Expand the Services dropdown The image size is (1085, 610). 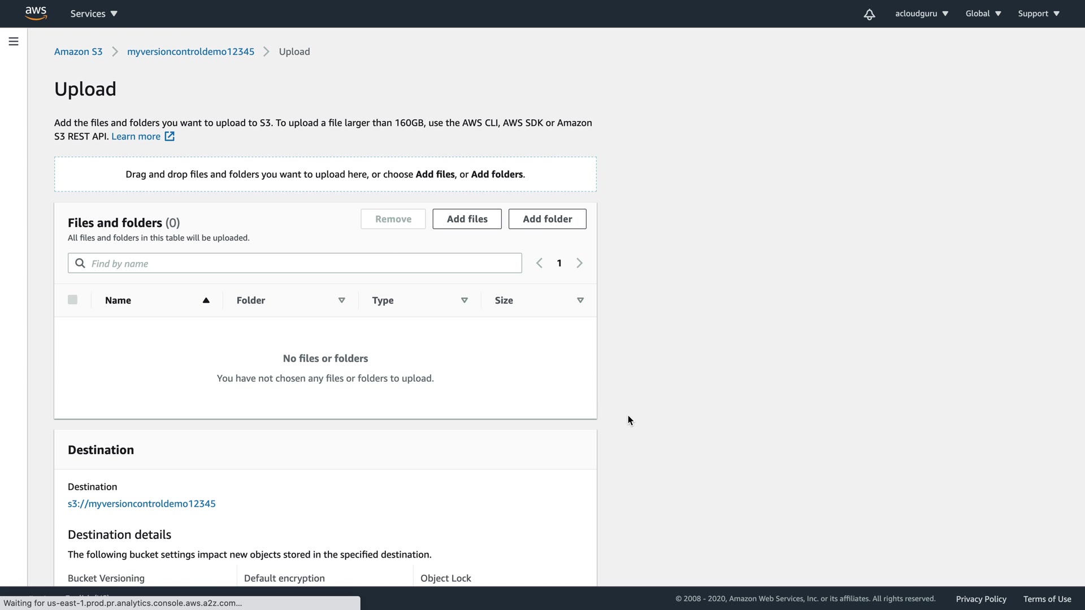(x=94, y=14)
